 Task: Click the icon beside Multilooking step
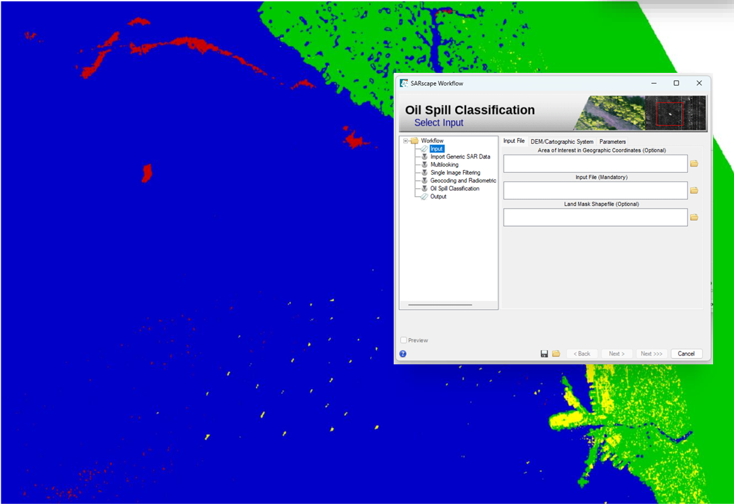425,165
